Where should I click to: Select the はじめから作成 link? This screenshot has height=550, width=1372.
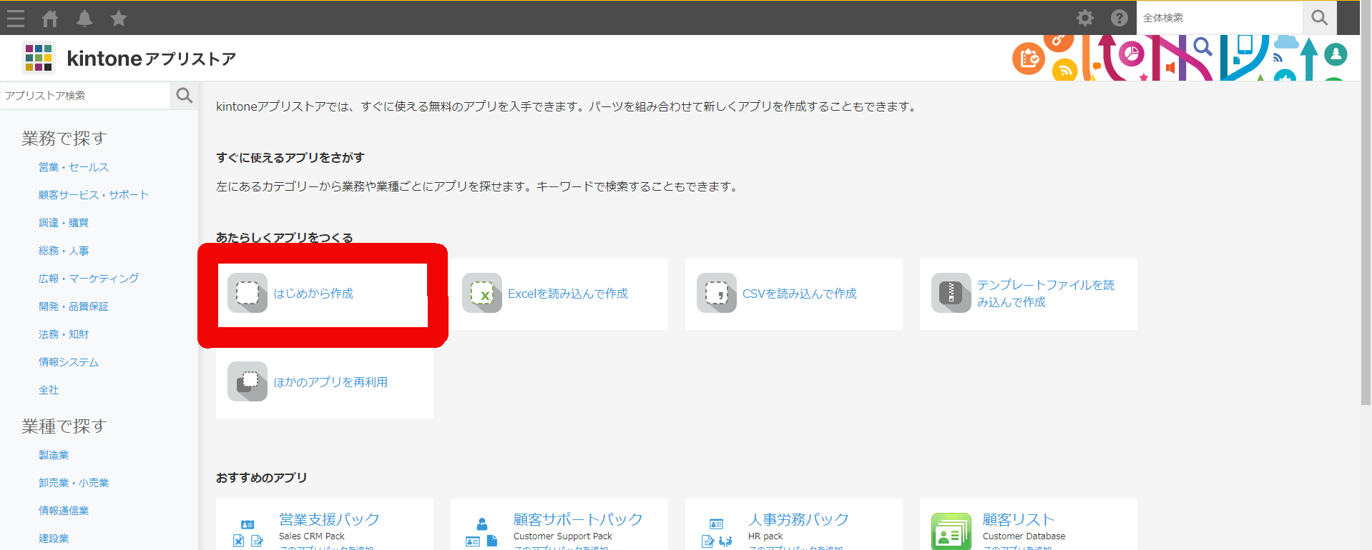click(x=313, y=294)
